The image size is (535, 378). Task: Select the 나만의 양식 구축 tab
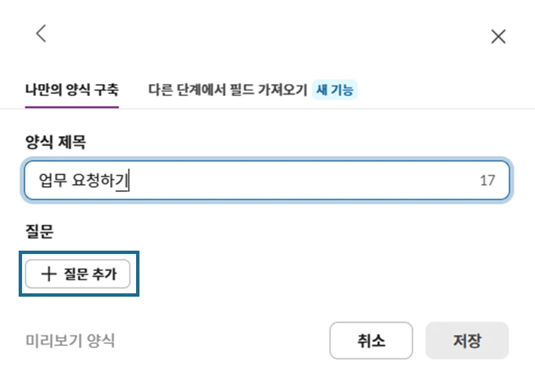click(71, 90)
